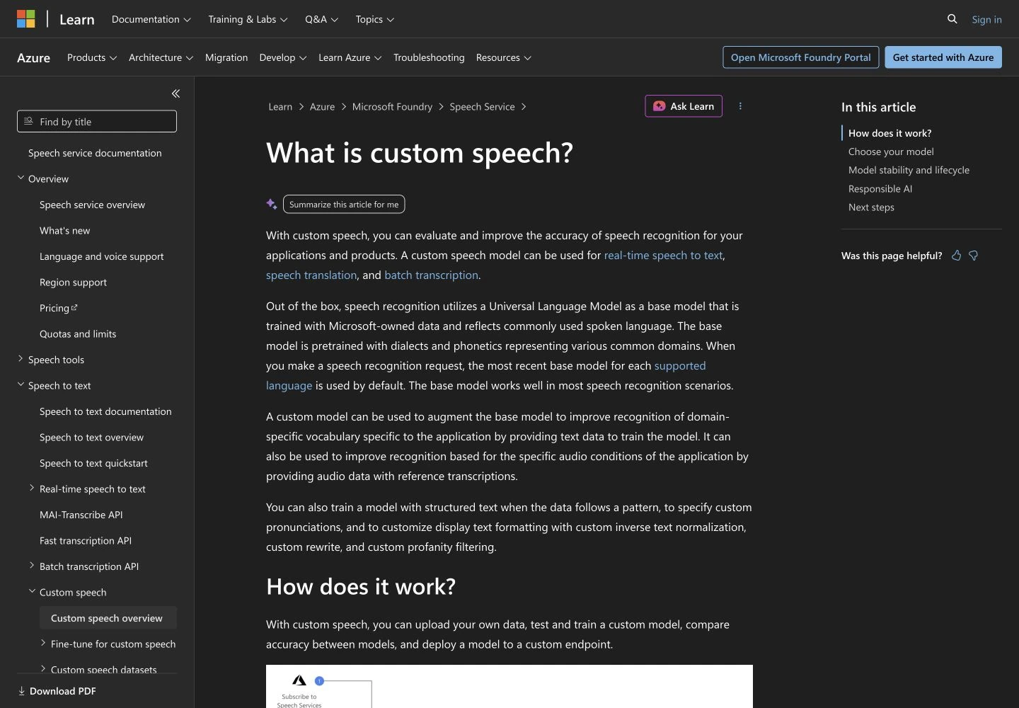The image size is (1019, 708).
Task: Go to the Azure brand link
Action: click(33, 57)
